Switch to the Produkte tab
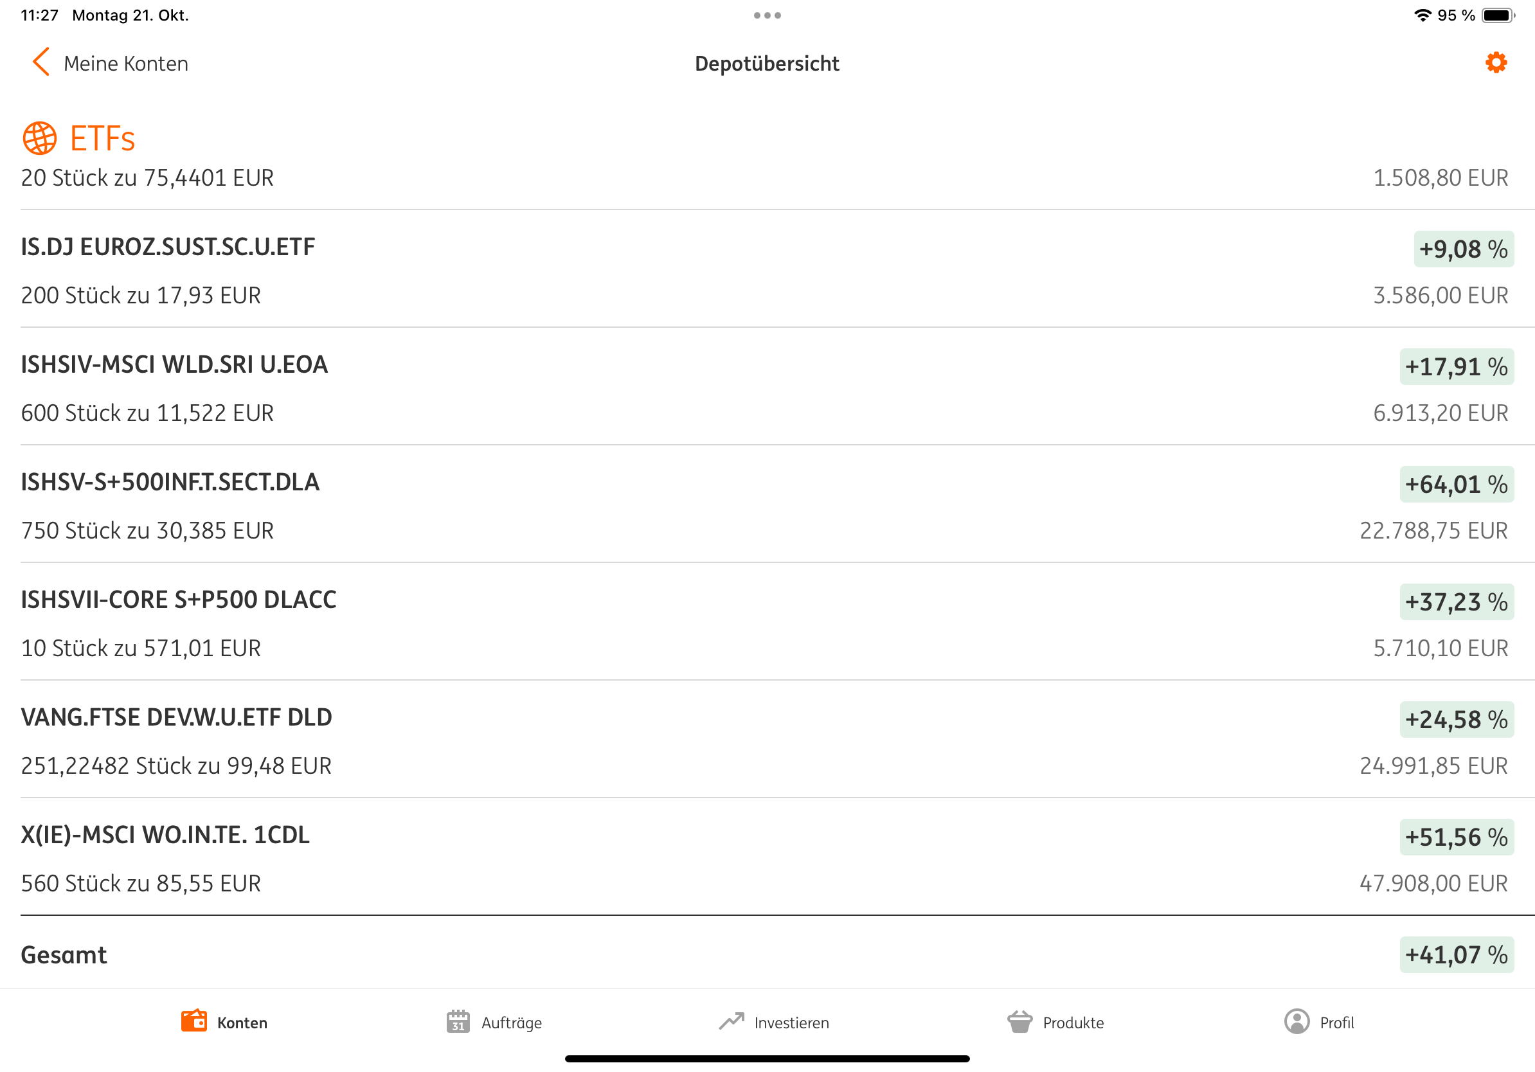The width and height of the screenshot is (1535, 1072). (1072, 1023)
